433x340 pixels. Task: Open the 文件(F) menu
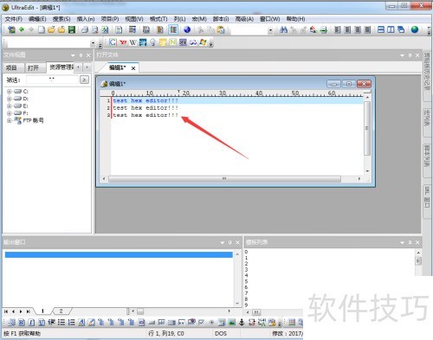[x=14, y=19]
